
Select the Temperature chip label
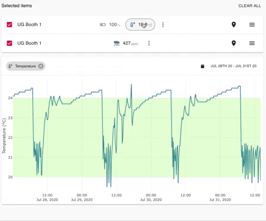coord(25,66)
